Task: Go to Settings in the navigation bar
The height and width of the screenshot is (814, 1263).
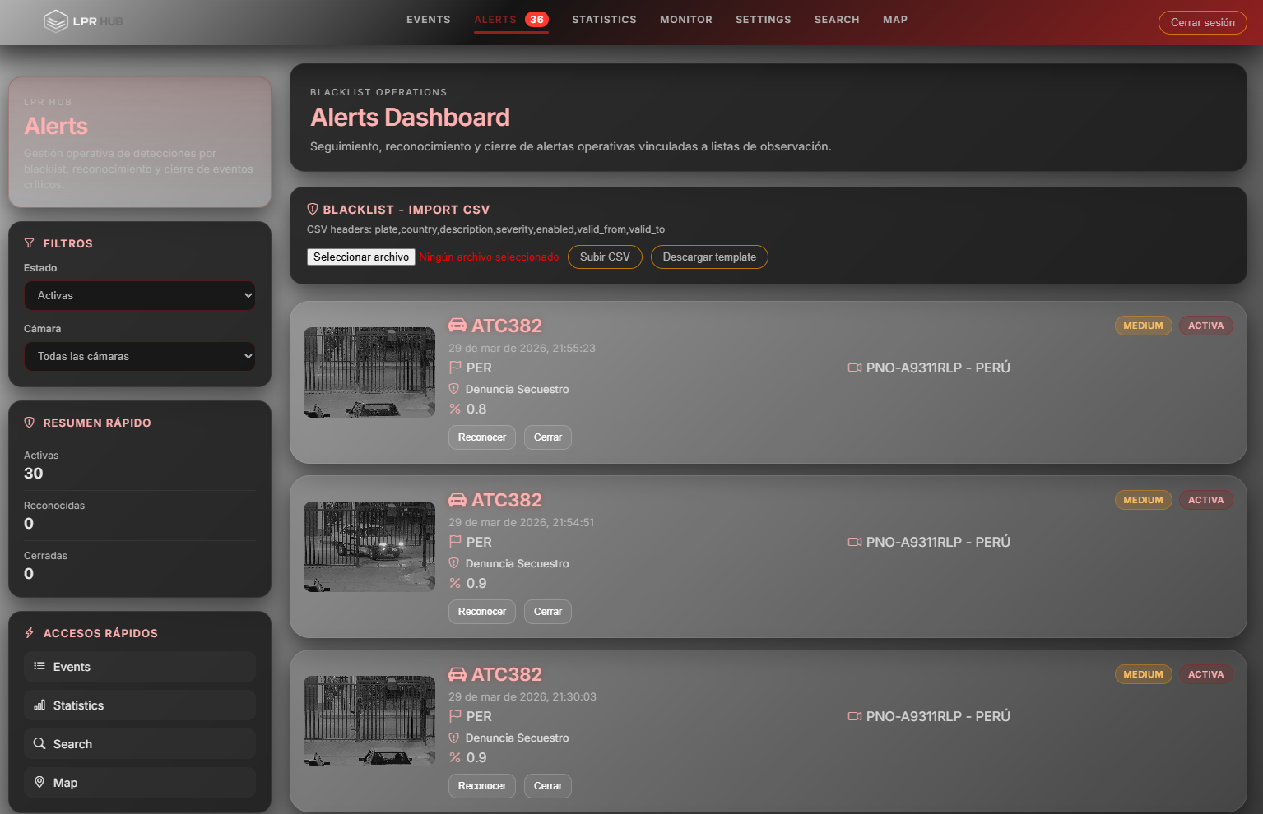Action: coord(763,20)
